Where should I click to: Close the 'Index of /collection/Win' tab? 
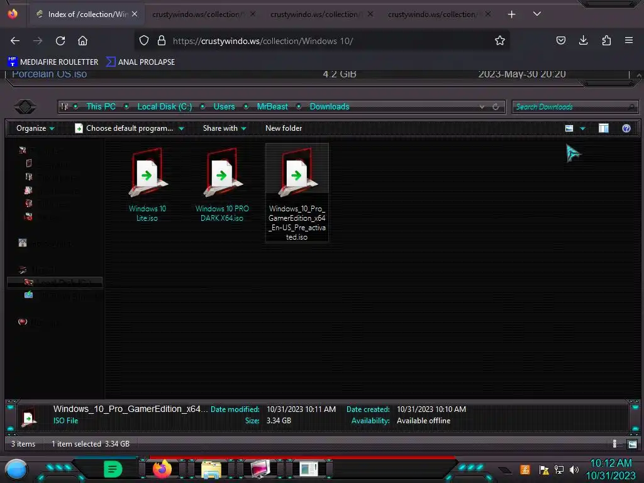135,14
